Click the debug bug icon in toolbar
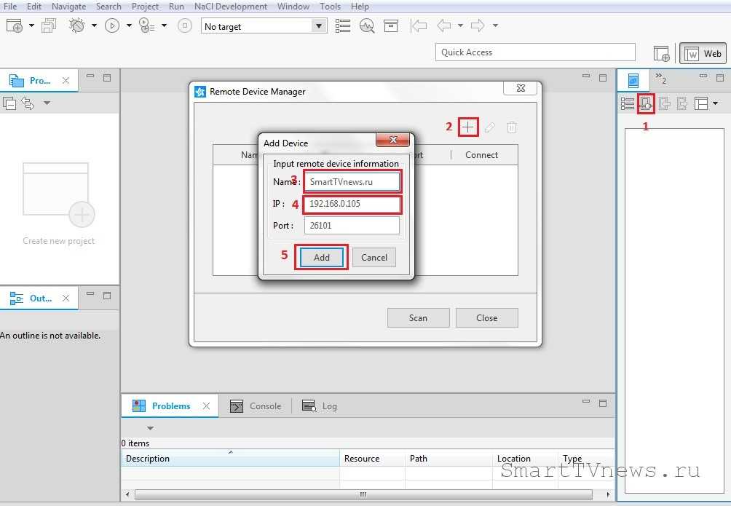The height and width of the screenshot is (506, 731). tap(76, 26)
